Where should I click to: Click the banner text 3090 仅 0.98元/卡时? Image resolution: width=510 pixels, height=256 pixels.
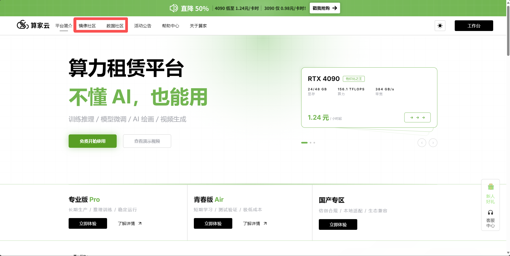285,8
